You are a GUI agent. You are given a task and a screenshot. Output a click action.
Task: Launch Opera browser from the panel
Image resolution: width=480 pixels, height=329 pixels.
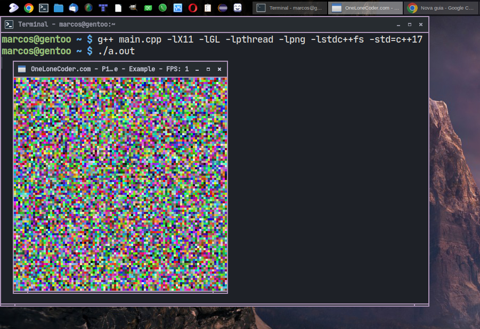tap(193, 7)
